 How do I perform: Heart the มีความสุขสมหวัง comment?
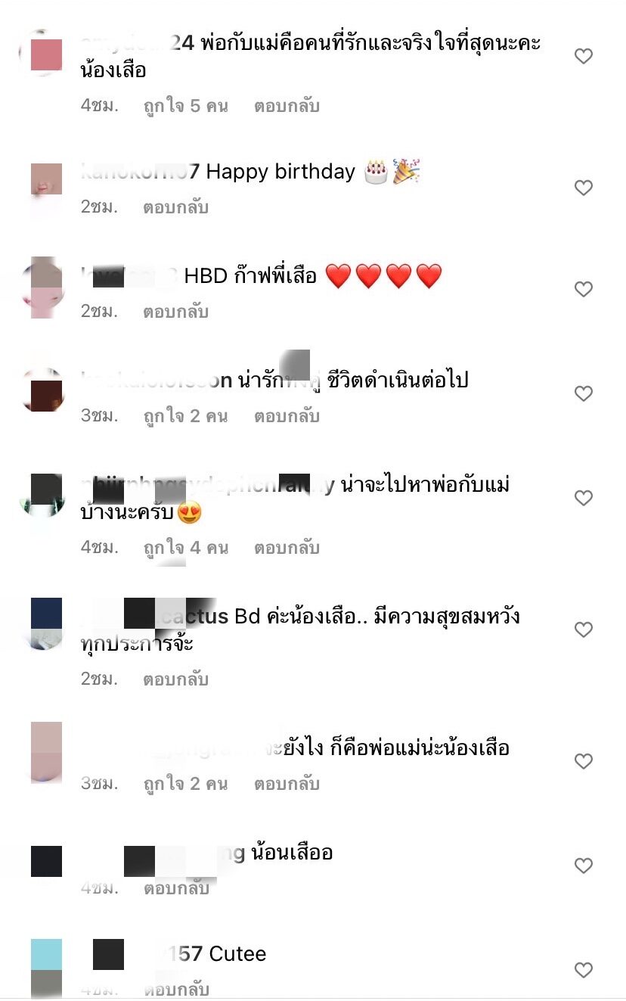point(583,630)
